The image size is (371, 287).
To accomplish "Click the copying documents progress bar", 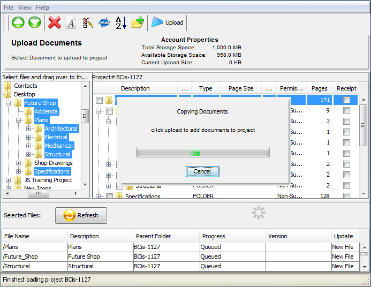I will point(202,153).
